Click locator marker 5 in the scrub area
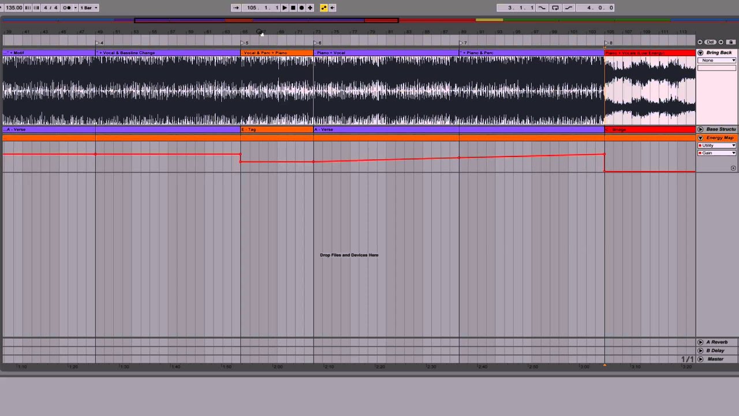 [x=245, y=43]
